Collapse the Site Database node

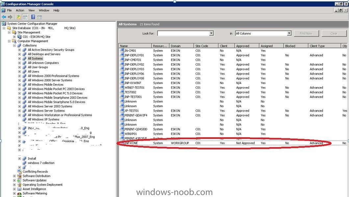click(4, 28)
